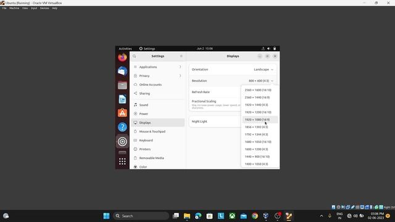Click the weather widget on the taskbar

[x=6, y=216]
